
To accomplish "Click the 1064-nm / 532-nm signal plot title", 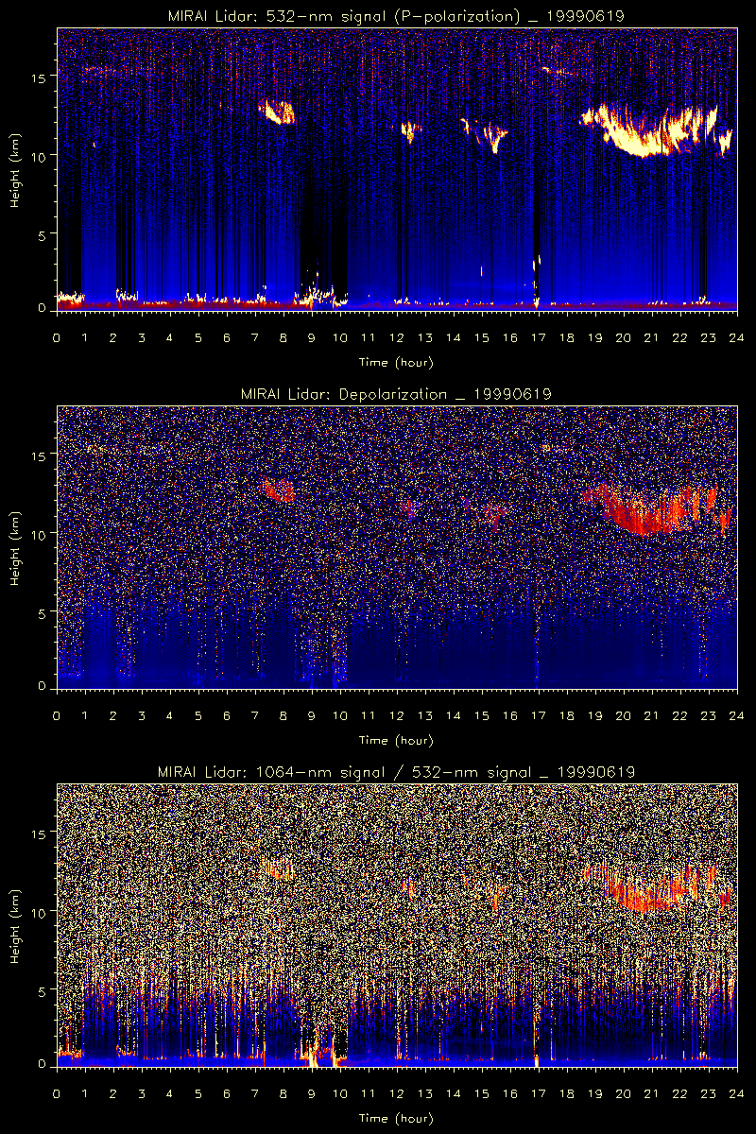I will (396, 771).
